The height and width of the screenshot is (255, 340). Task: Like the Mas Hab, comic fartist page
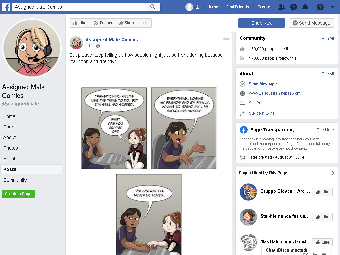322,242
